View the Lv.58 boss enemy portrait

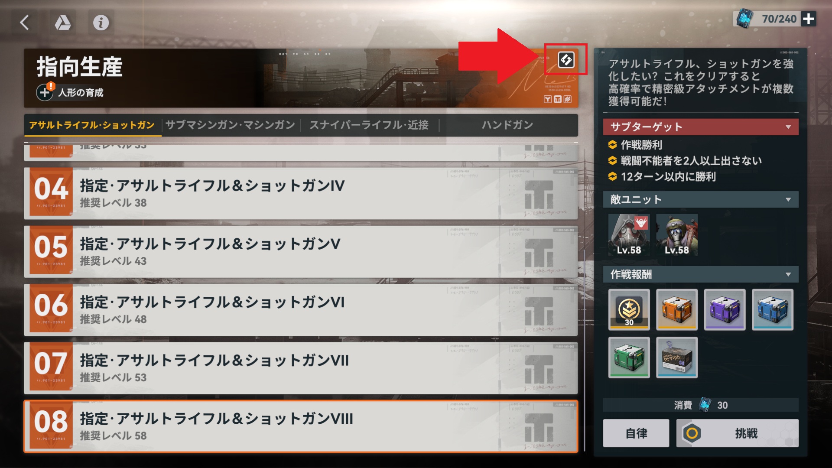click(629, 234)
